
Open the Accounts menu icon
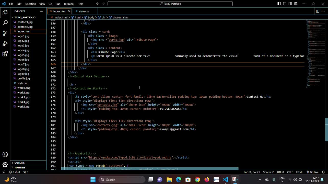tap(5, 154)
